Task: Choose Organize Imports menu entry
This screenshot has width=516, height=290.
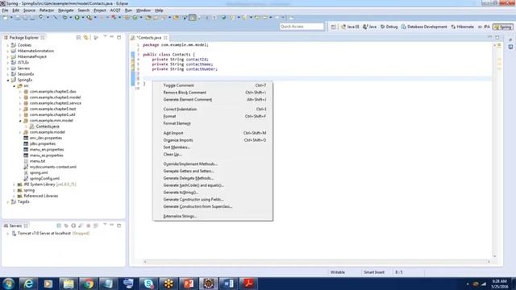Action: pyautogui.click(x=213, y=140)
